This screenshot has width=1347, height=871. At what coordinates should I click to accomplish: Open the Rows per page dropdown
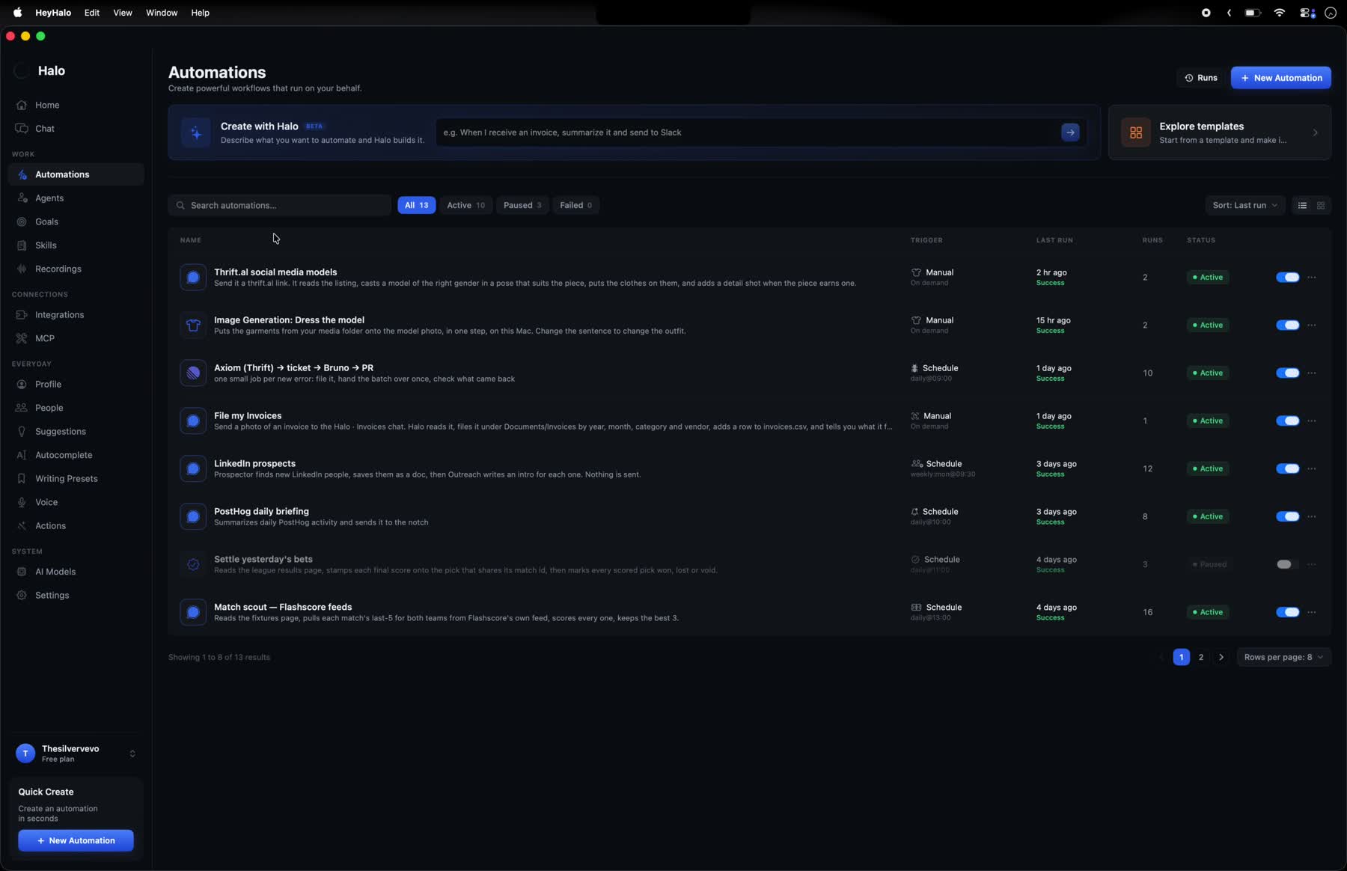coord(1283,657)
